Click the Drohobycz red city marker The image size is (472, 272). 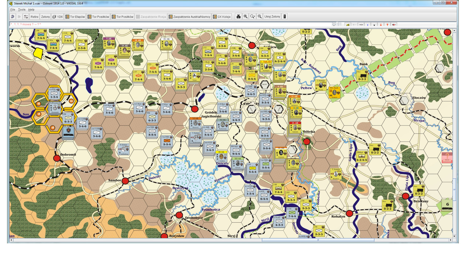click(x=179, y=215)
